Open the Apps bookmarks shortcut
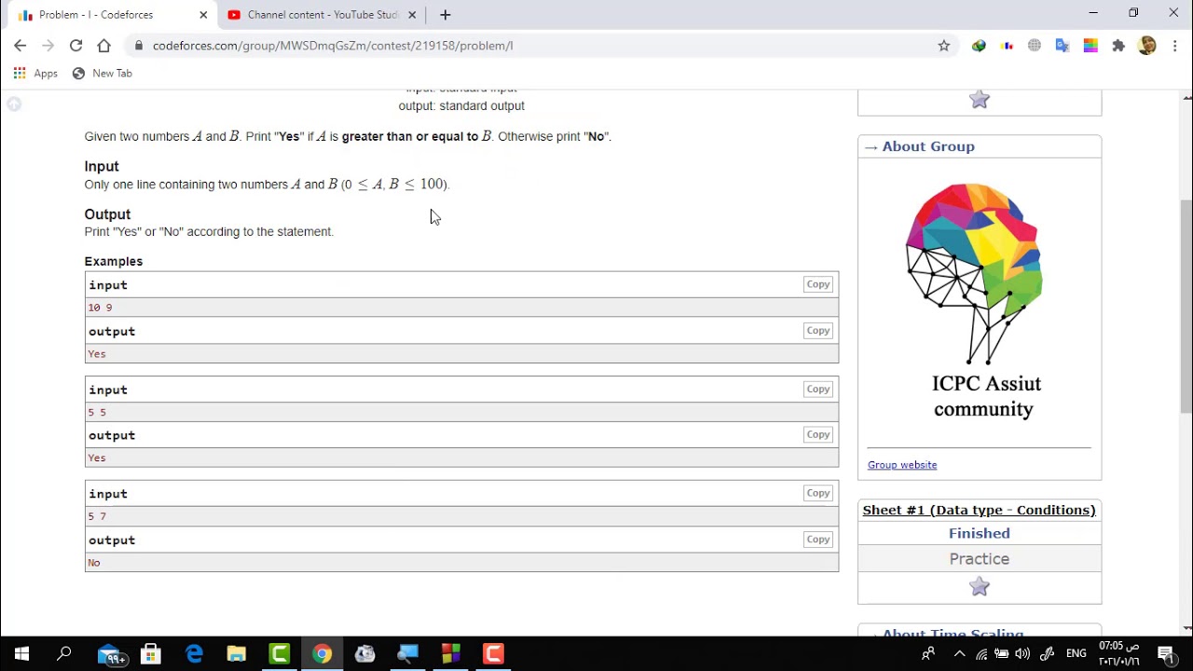Image resolution: width=1193 pixels, height=671 pixels. pyautogui.click(x=35, y=73)
